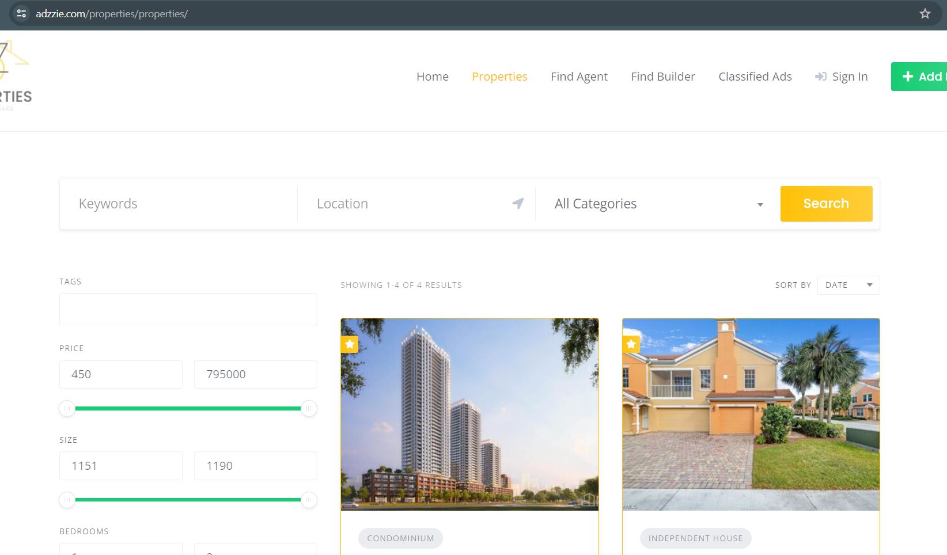Open the orange house listing photo

[751, 415]
